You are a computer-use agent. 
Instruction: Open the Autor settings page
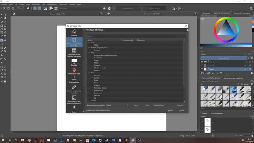point(74,109)
